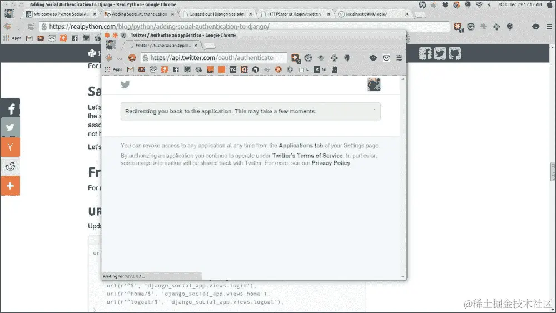Open more share options with the plus button
This screenshot has width=556, height=313.
click(10, 186)
